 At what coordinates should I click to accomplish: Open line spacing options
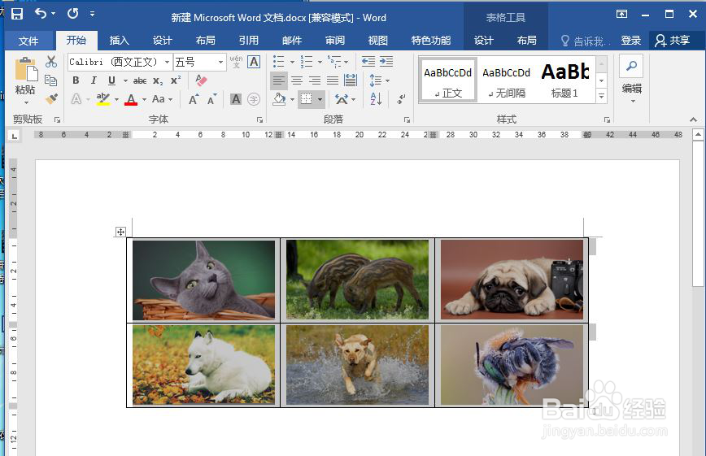(379, 80)
